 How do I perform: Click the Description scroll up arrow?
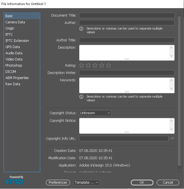(171, 48)
